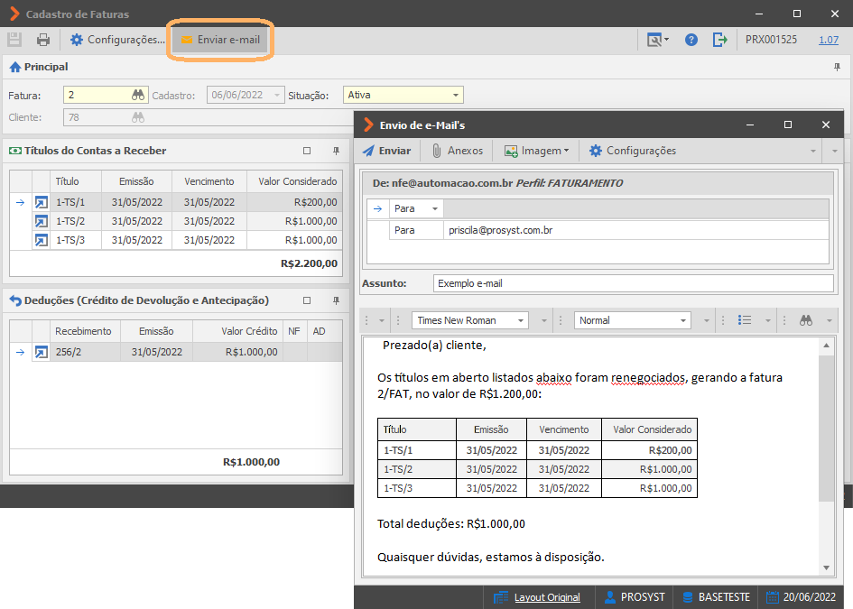Viewport: 853px width, 609px height.
Task: Open linked record icon for título 1-TS/2
Action: [x=41, y=221]
